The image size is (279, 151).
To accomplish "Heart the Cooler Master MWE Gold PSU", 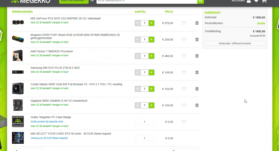I will (x=184, y=89).
